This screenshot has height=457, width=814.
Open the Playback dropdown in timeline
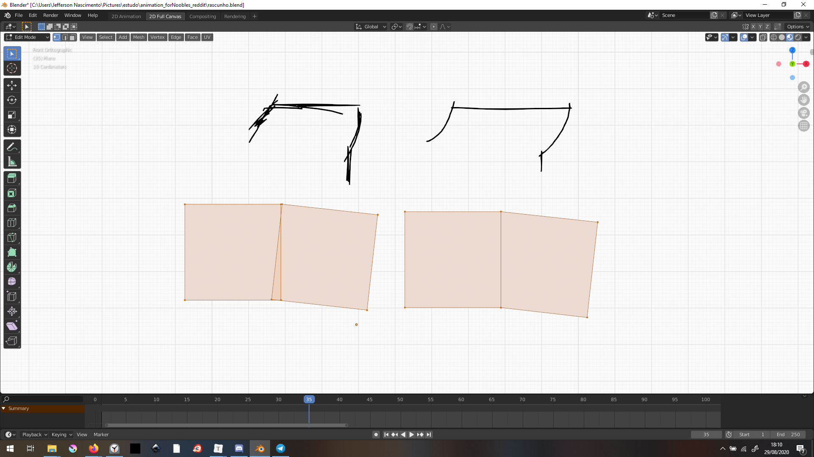pos(34,435)
